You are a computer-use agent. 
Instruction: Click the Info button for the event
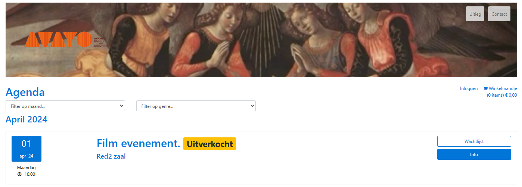click(x=474, y=155)
